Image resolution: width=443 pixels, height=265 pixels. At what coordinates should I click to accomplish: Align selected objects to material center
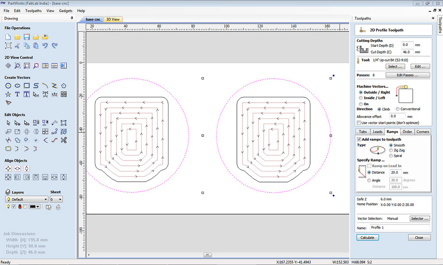point(8,168)
